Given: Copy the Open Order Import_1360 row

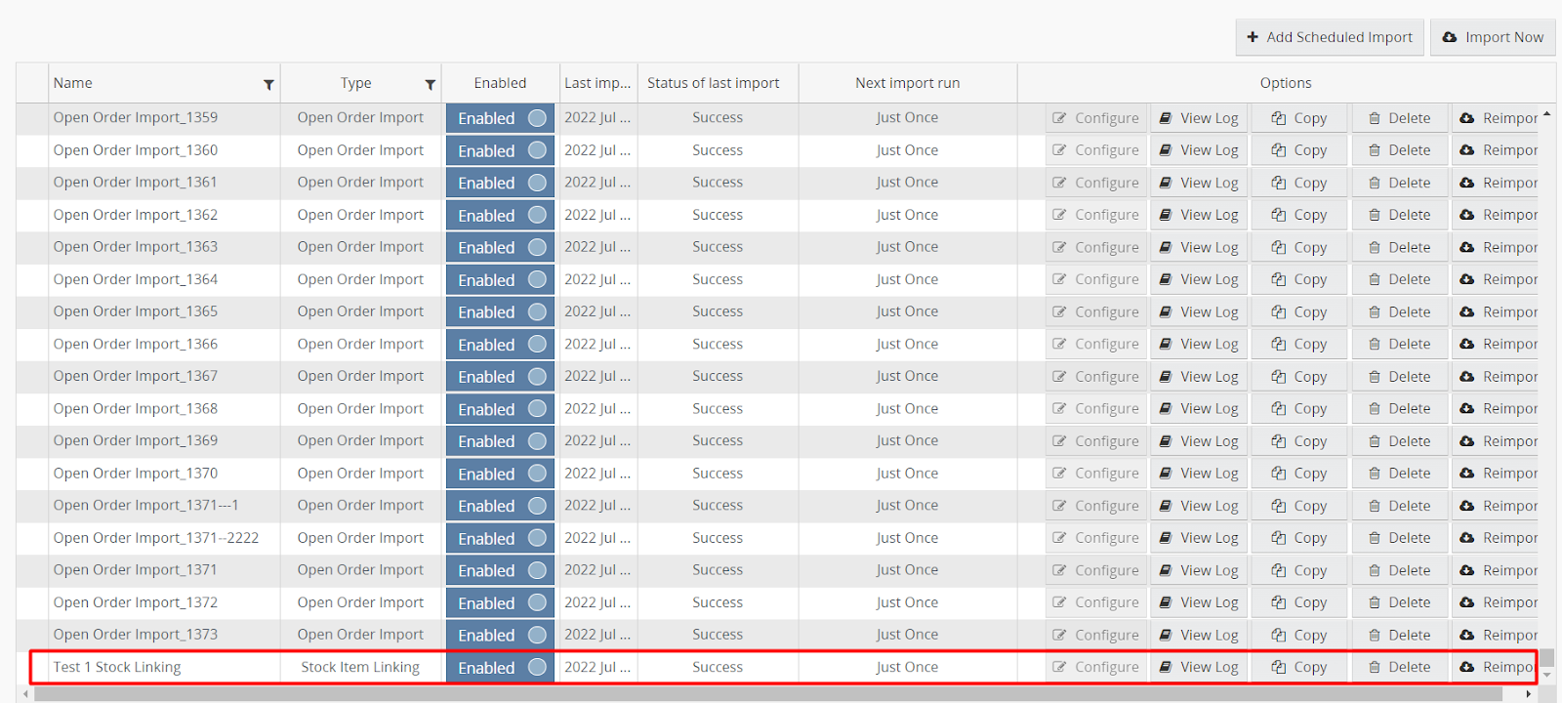Looking at the screenshot, I should pos(1299,150).
